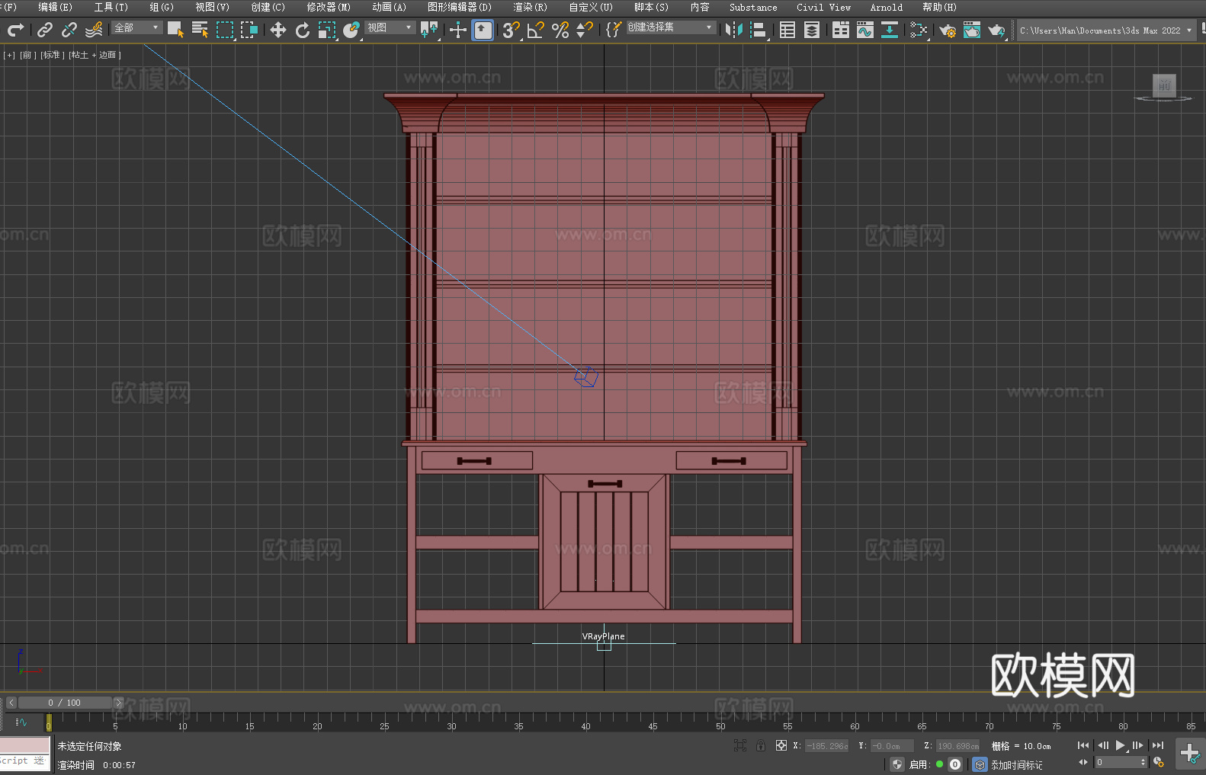Toggle the Angle Snap button
The height and width of the screenshot is (775, 1206).
pos(536,30)
